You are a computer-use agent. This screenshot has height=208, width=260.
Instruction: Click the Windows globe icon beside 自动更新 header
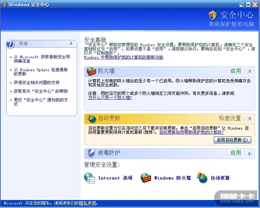tap(91, 118)
